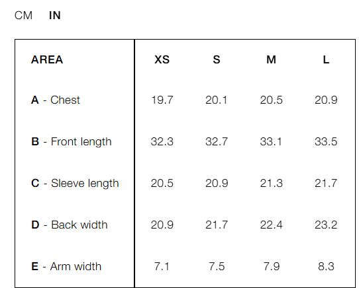Click the B - Front length label

click(72, 141)
